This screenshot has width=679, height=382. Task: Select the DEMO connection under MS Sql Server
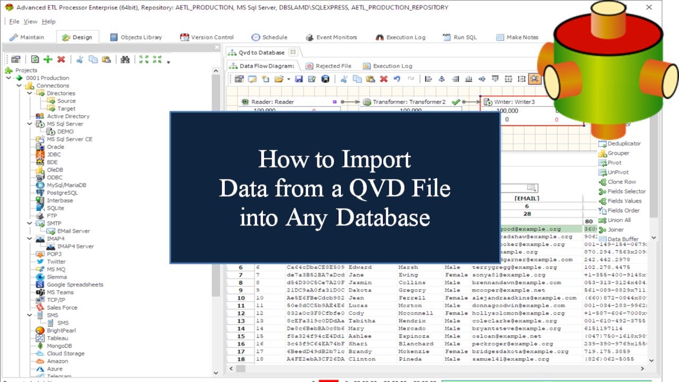[60, 132]
